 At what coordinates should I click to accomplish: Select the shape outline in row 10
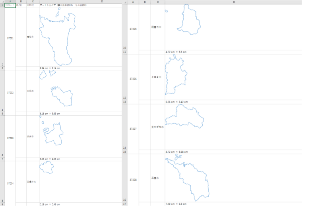183,20
